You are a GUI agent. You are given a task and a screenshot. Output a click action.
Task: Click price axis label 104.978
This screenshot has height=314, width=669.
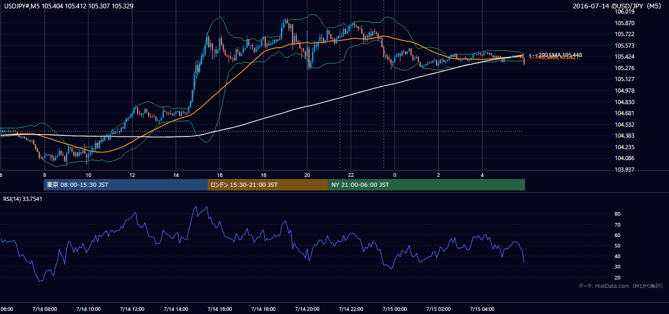click(x=625, y=91)
